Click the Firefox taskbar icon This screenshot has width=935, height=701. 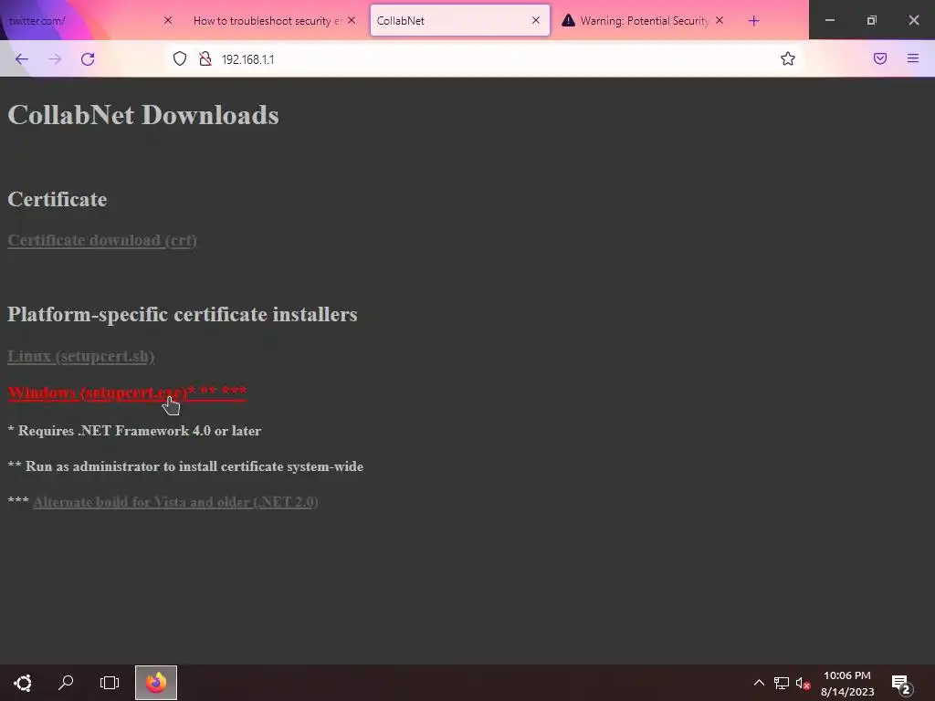(155, 683)
